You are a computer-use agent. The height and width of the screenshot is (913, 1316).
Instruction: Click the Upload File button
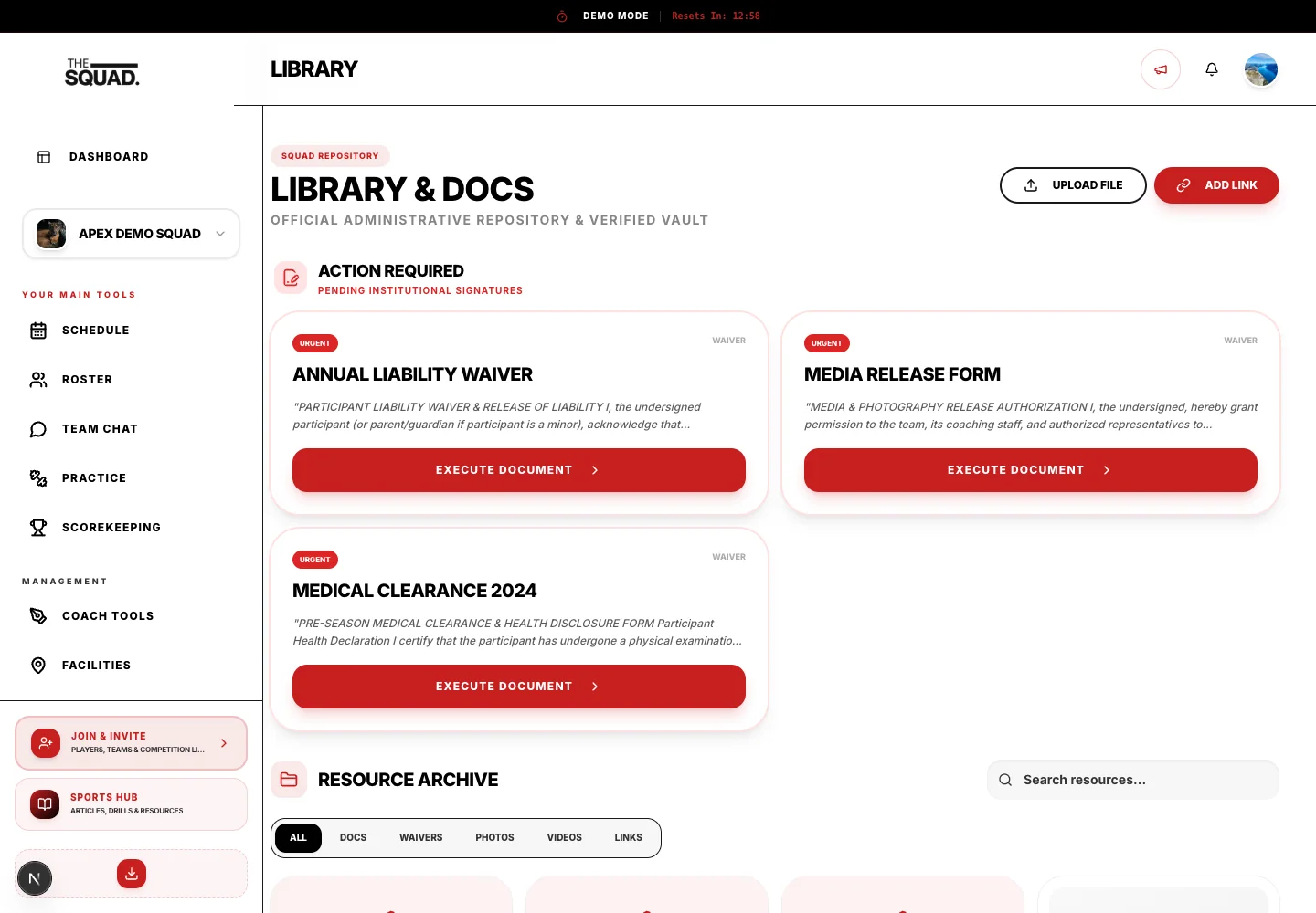[1073, 185]
